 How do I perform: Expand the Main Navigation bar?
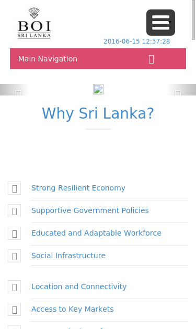98,59
